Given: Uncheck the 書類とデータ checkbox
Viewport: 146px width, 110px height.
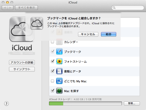Looking at the screenshot, I should point(53,71).
